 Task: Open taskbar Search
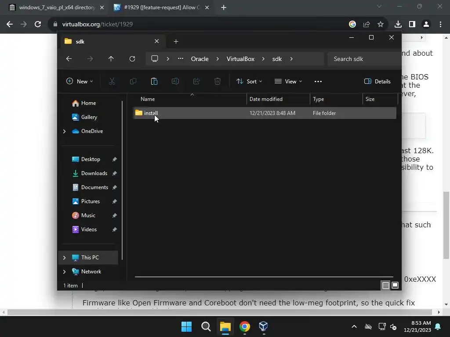click(x=206, y=326)
